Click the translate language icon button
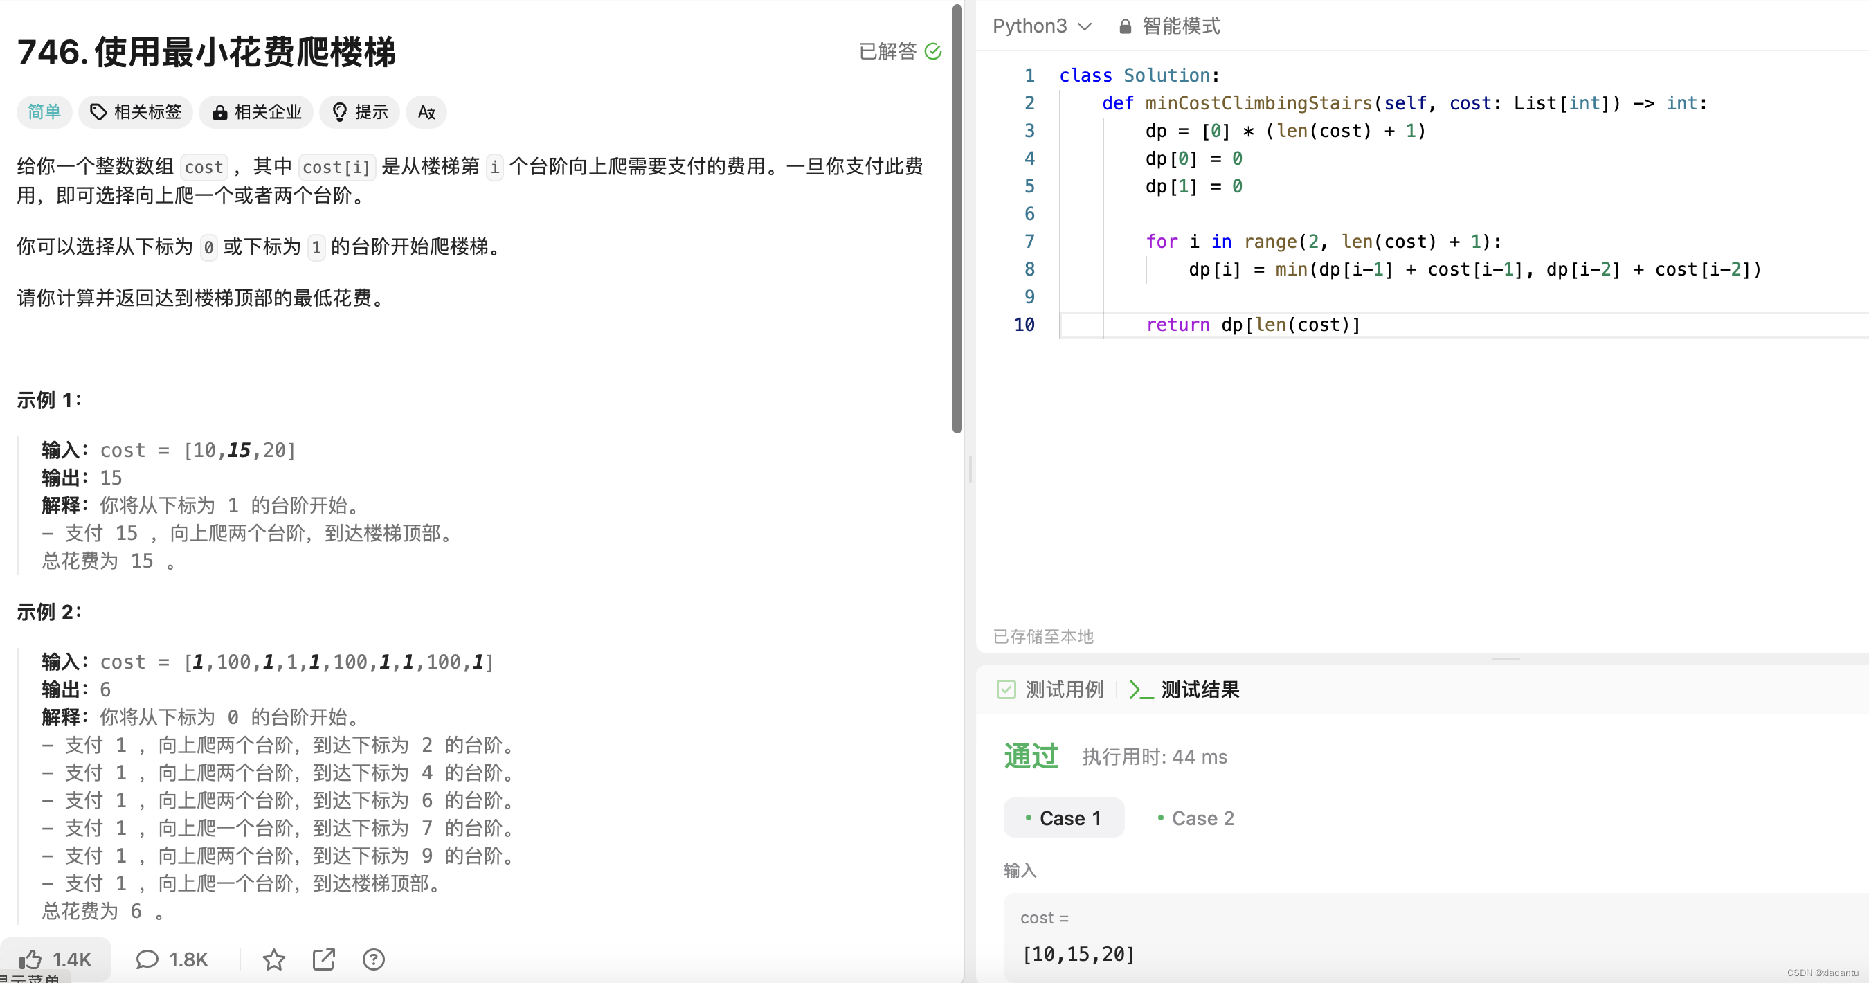 (x=426, y=111)
